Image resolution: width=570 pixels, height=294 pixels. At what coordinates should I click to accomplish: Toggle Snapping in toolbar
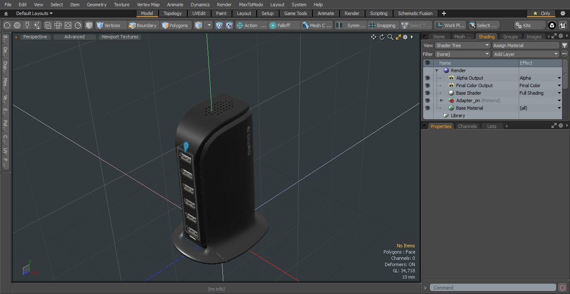[382, 25]
